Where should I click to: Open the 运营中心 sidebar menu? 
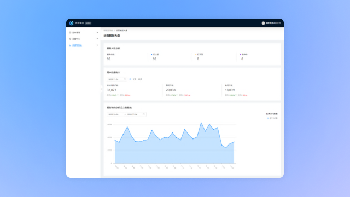[83, 39]
